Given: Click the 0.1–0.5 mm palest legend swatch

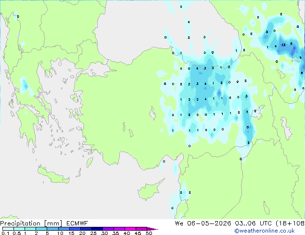Looking at the screenshot, I should (8, 229).
